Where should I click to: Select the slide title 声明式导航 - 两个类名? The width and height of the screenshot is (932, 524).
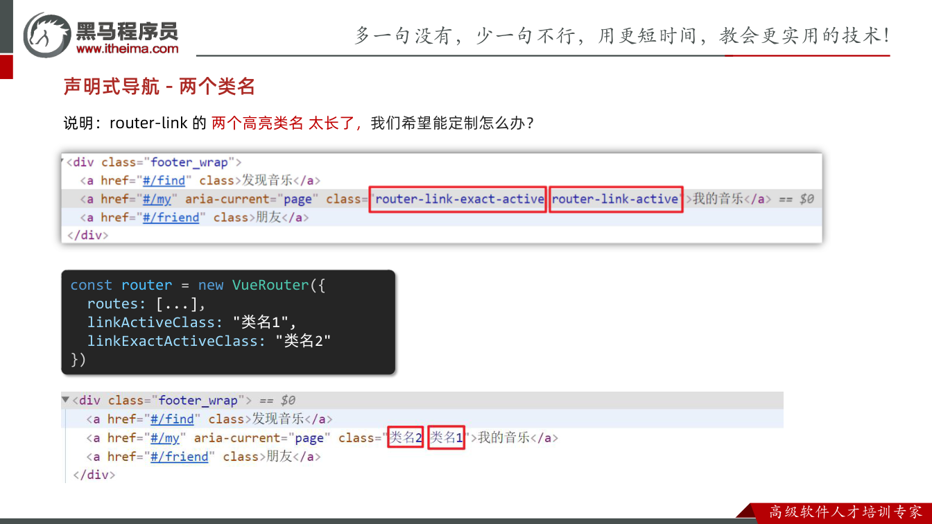[159, 87]
